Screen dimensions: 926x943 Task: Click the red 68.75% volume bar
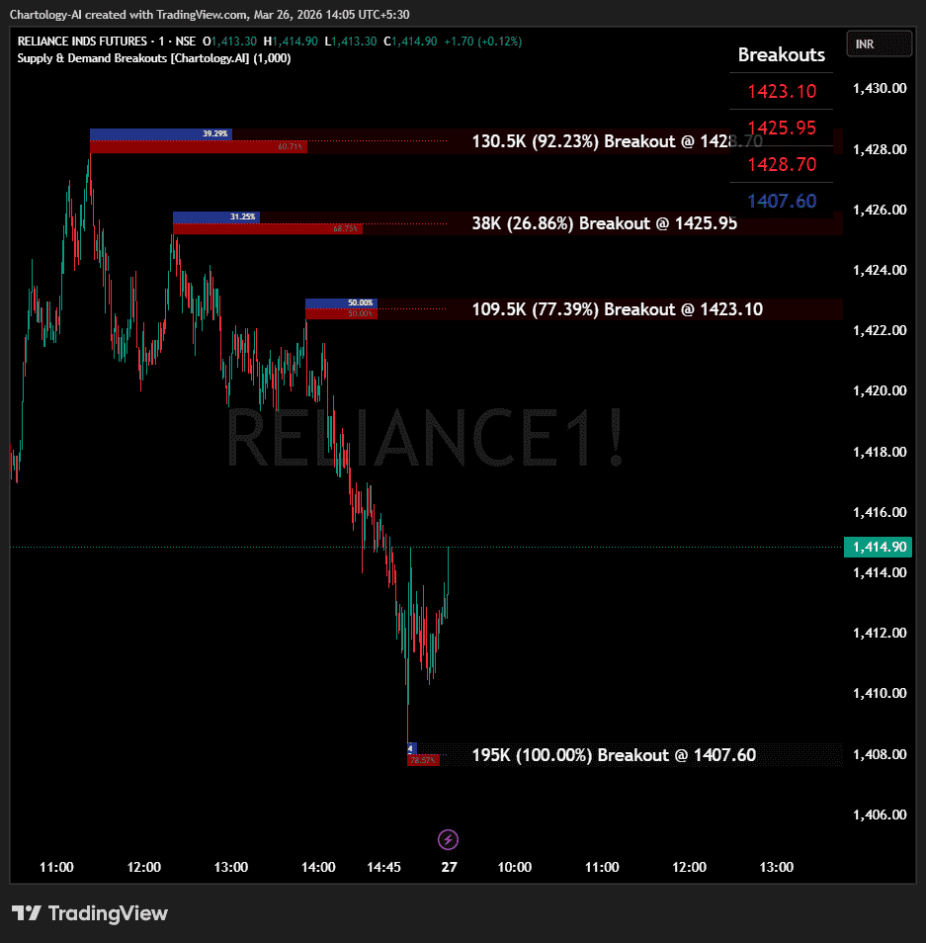[x=268, y=228]
